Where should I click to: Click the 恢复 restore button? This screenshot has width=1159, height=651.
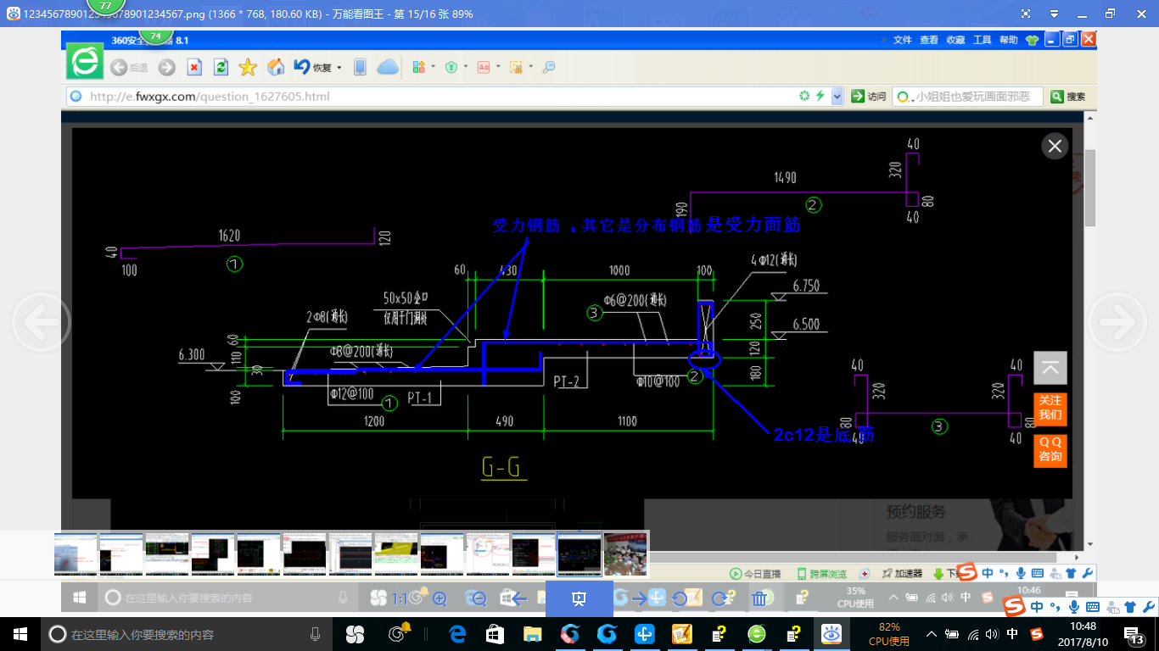tap(313, 67)
